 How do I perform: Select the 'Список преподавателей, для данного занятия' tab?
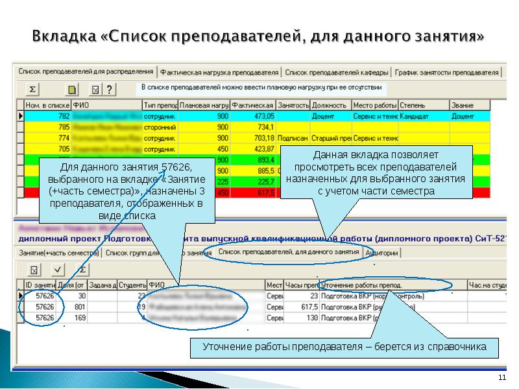[288, 252]
